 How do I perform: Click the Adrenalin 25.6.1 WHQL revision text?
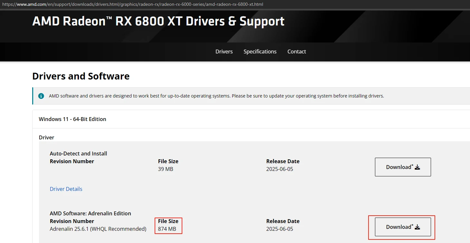[x=98, y=229]
